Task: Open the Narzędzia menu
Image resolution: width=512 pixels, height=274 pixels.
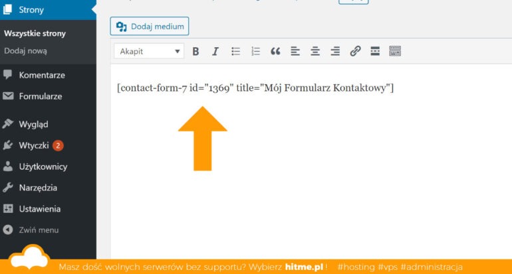Action: [x=48, y=188]
